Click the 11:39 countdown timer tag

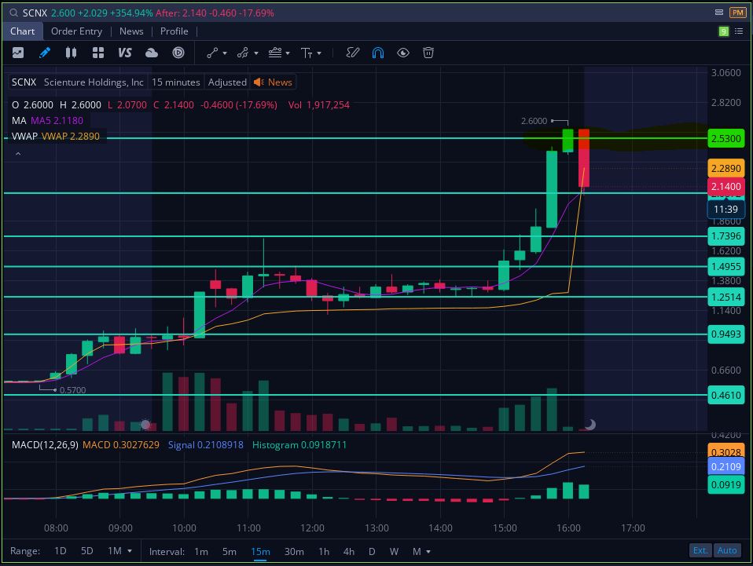[725, 209]
